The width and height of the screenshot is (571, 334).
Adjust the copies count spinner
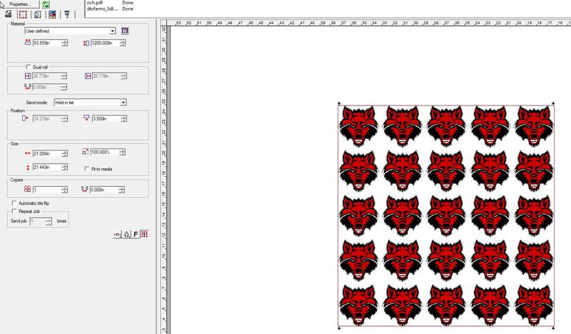tap(64, 190)
